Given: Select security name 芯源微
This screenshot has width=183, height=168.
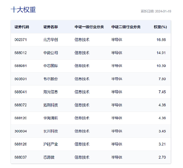Looking at the screenshot, I should pyautogui.click(x=49, y=157).
